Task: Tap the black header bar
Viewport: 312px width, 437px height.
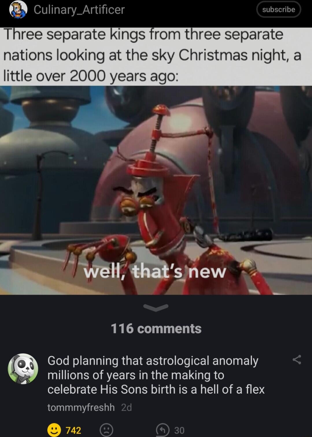Action: [156, 14]
